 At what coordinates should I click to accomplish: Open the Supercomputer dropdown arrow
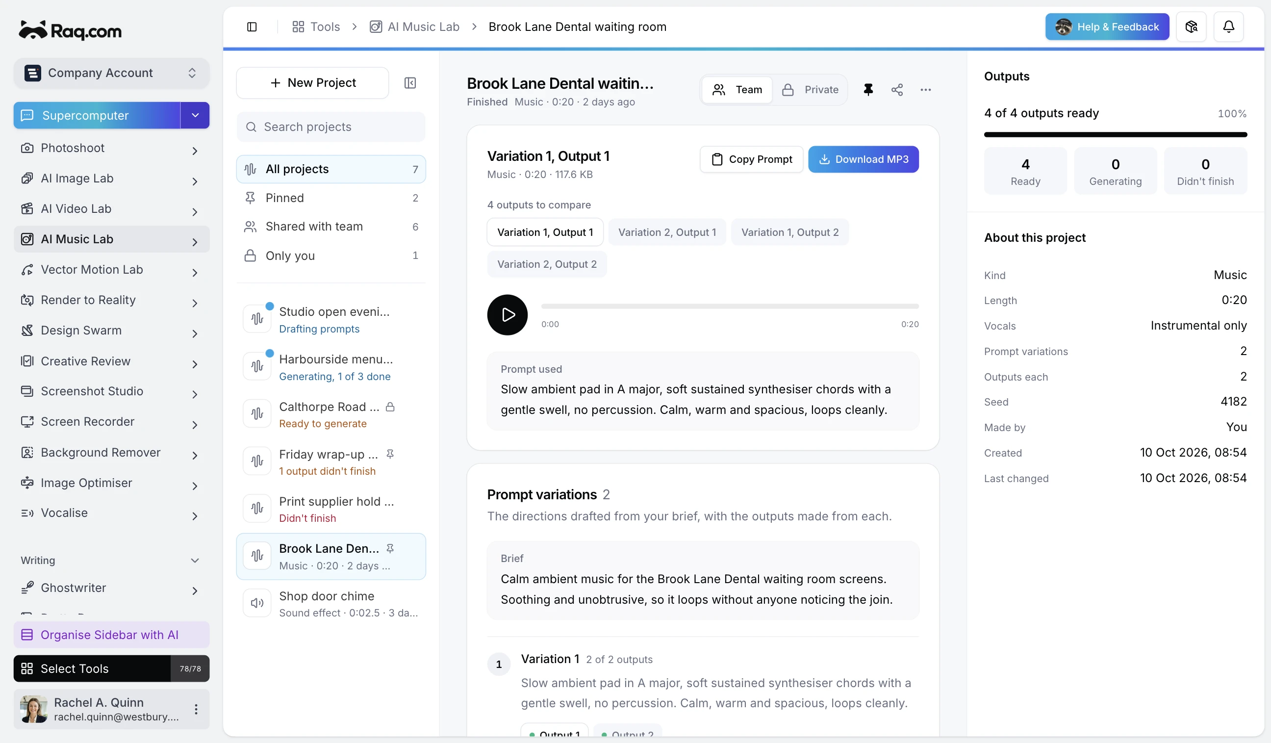(195, 116)
